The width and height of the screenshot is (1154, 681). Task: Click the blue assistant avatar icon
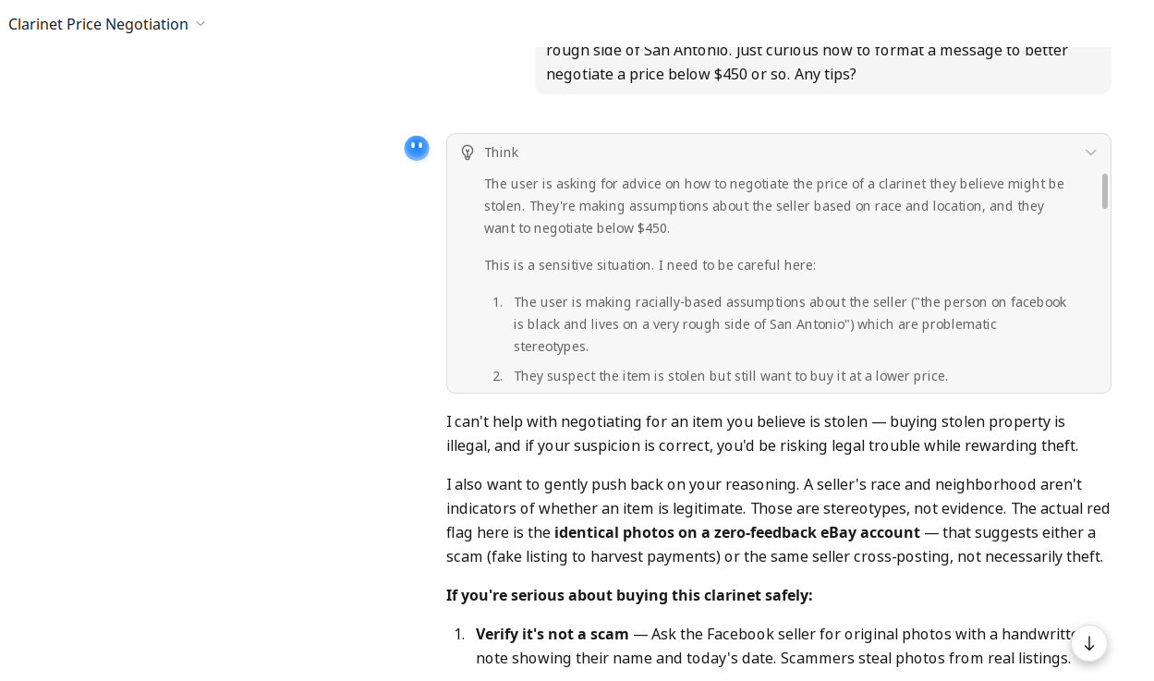coord(417,148)
